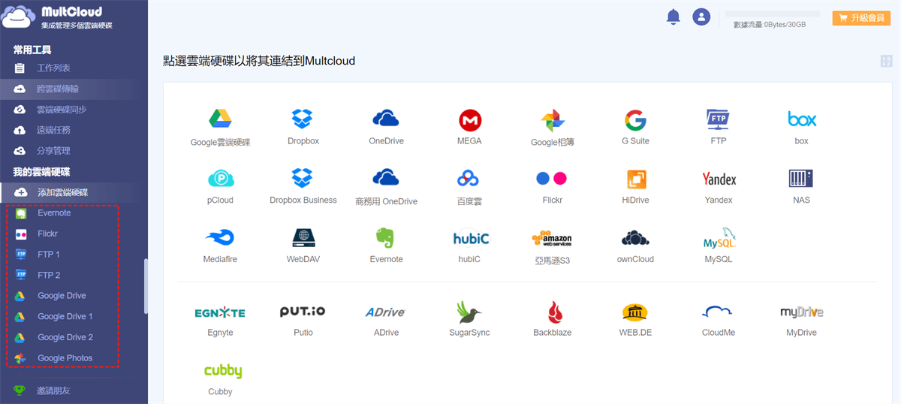The width and height of the screenshot is (901, 404).
Task: Choose pCloud from the grid
Action: (220, 178)
